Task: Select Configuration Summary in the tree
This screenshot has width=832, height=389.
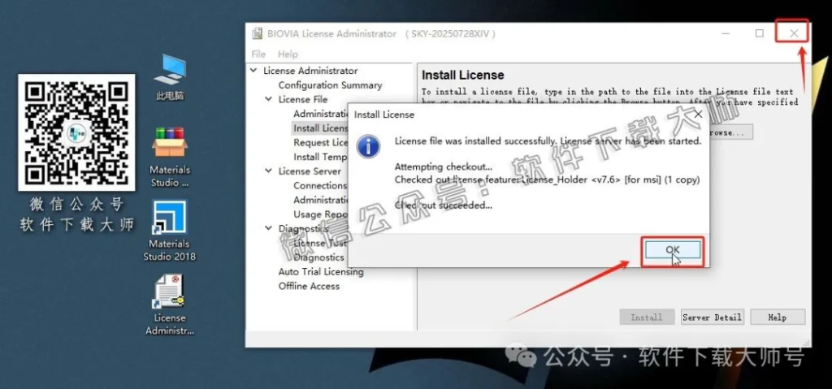Action: tap(330, 85)
